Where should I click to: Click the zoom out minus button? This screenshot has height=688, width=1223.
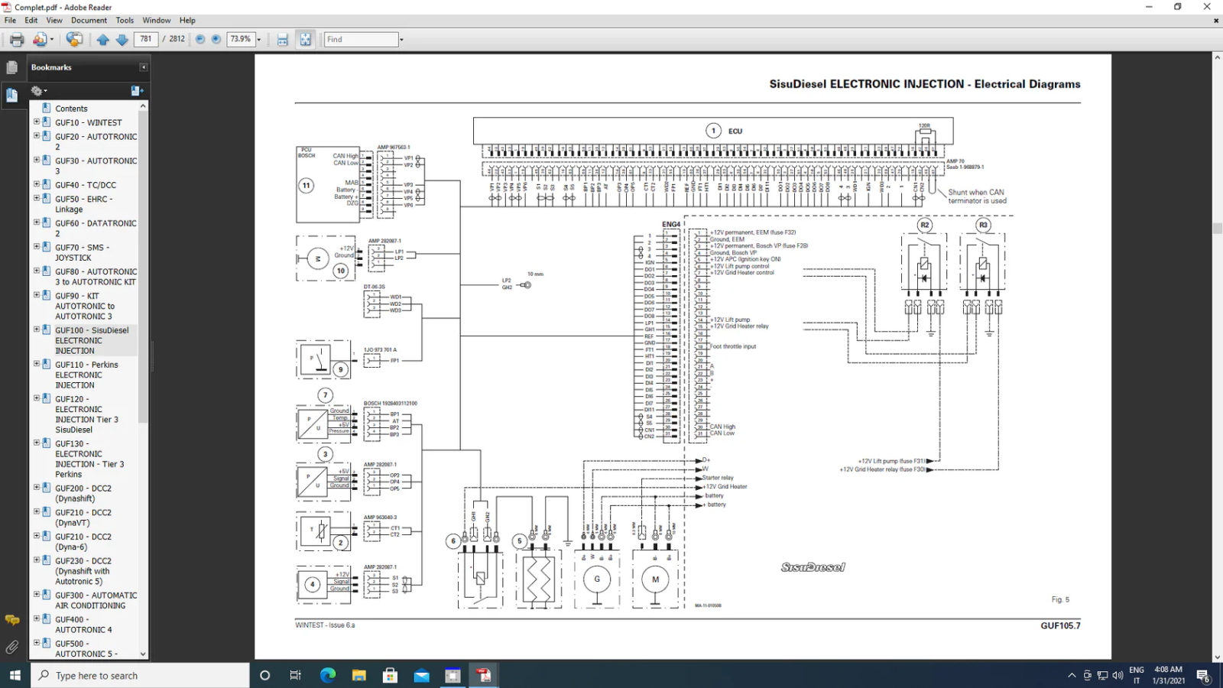(x=200, y=40)
